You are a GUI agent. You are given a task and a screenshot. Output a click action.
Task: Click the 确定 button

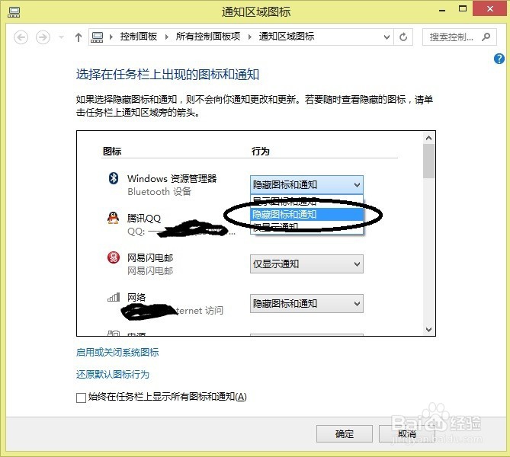[x=345, y=433]
